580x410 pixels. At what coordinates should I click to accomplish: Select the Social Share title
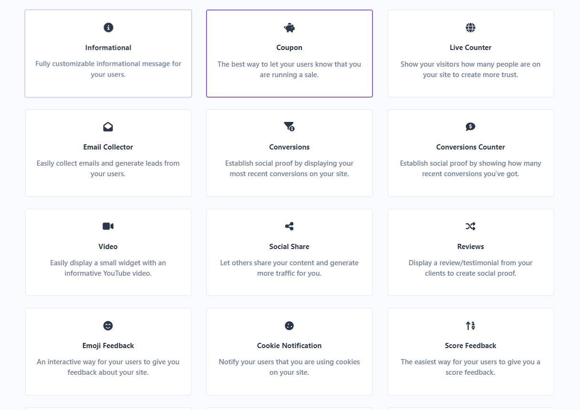[289, 247]
